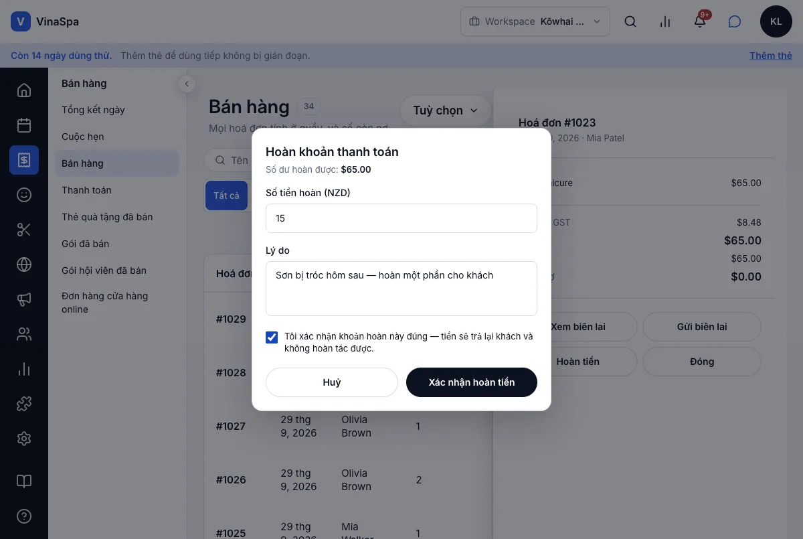The width and height of the screenshot is (803, 539).
Task: Open the notifications bell
Action: 700,21
